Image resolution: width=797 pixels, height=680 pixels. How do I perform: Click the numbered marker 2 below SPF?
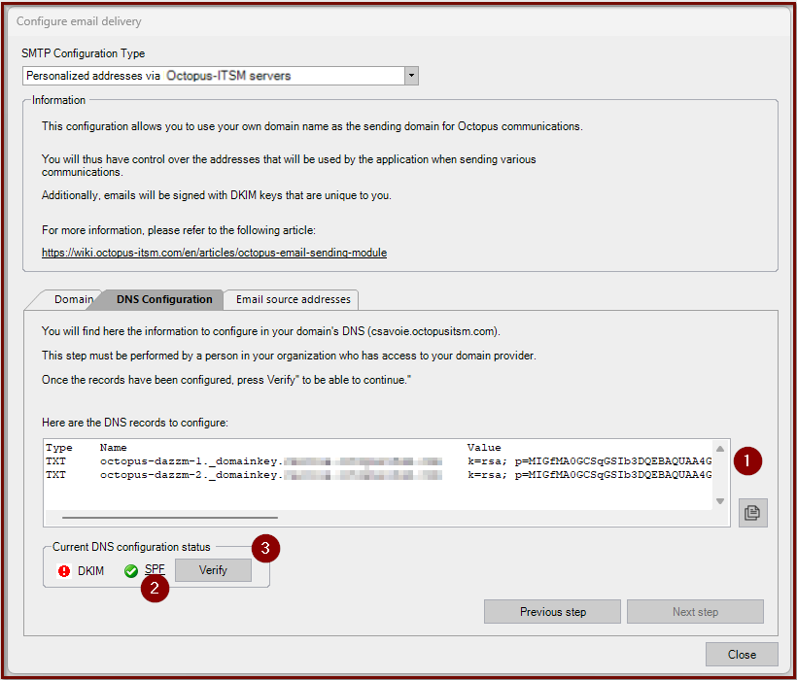[154, 589]
